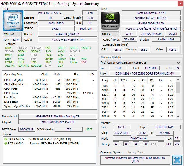Click the BIOS version F22 field
Screen dimensions: 184x166
pyautogui.click(x=69, y=129)
